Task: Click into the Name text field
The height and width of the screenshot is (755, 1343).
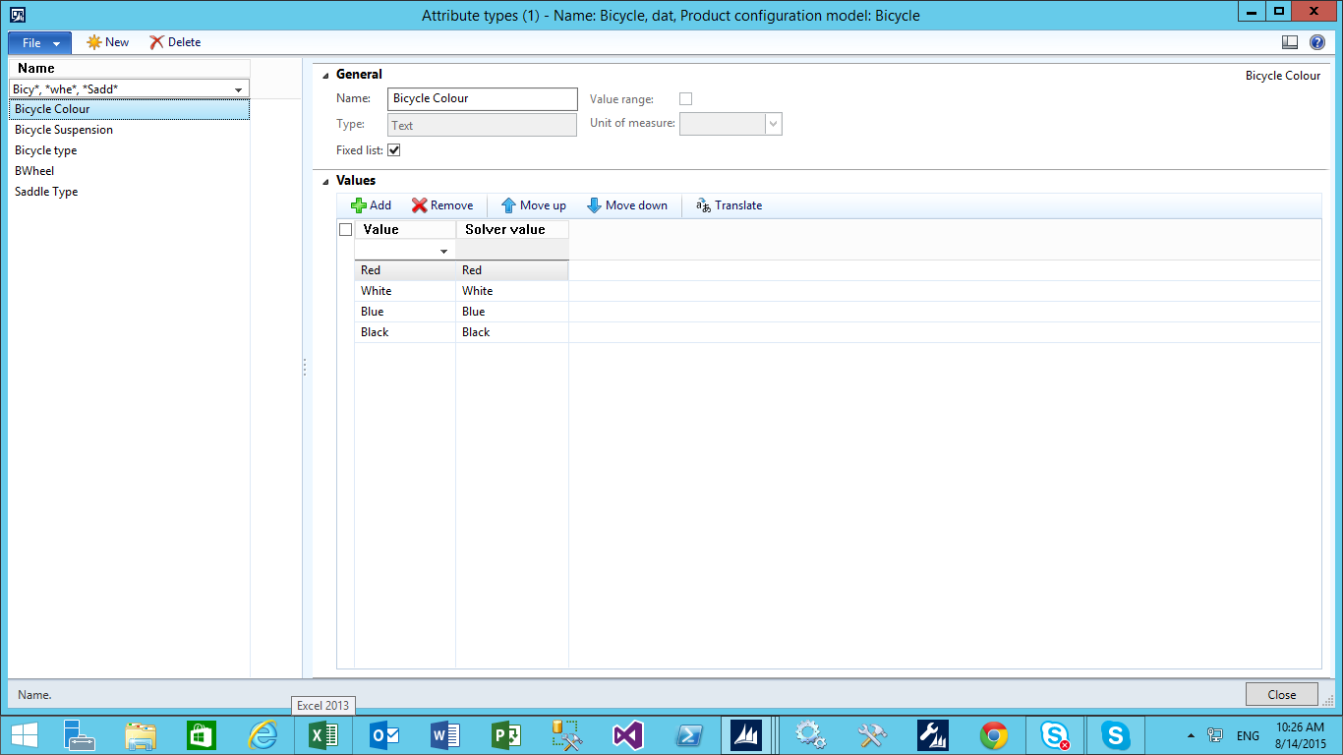Action: (483, 98)
